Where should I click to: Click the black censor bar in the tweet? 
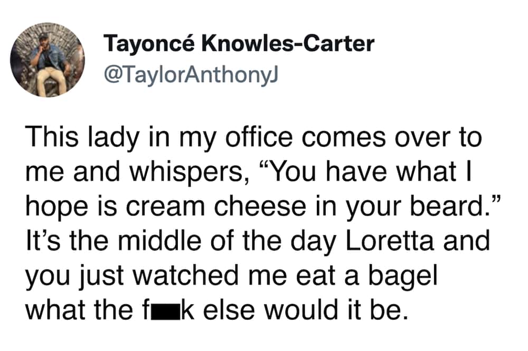(x=166, y=310)
